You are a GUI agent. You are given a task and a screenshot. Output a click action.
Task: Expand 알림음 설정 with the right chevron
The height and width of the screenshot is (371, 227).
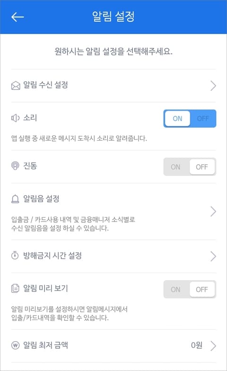pyautogui.click(x=213, y=212)
